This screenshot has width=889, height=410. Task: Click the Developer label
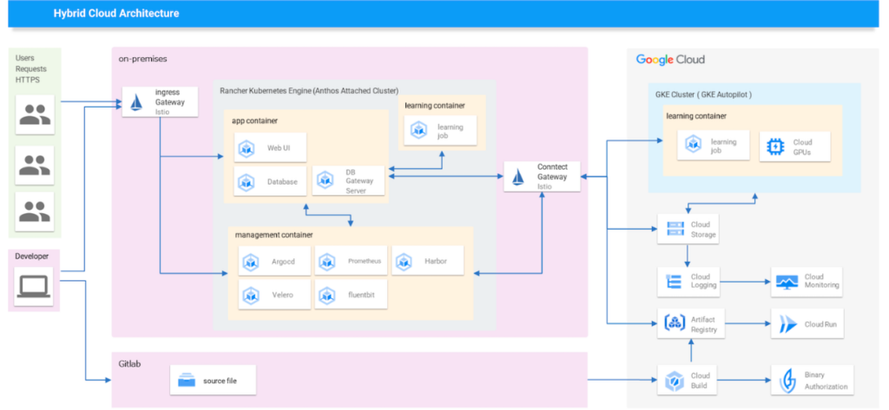32,256
